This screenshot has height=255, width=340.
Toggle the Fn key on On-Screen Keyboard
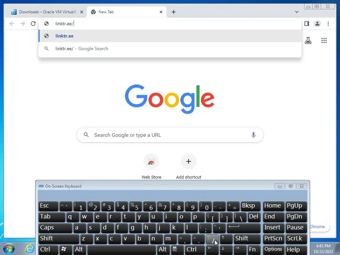click(254, 250)
